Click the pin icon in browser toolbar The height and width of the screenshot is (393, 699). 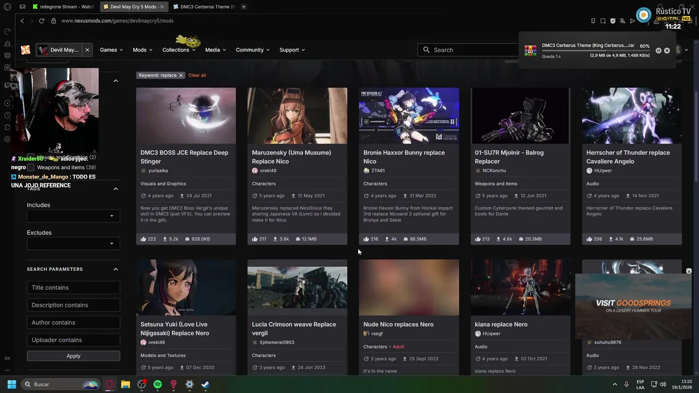tap(593, 21)
